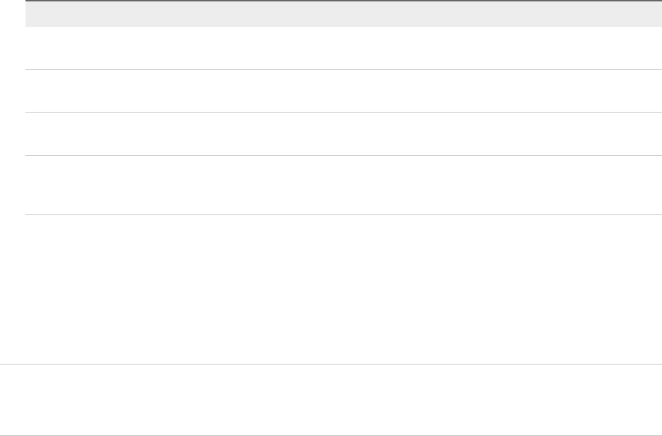662x436 pixels.
Task: Click the right side of first empty row
Action: click(633, 48)
